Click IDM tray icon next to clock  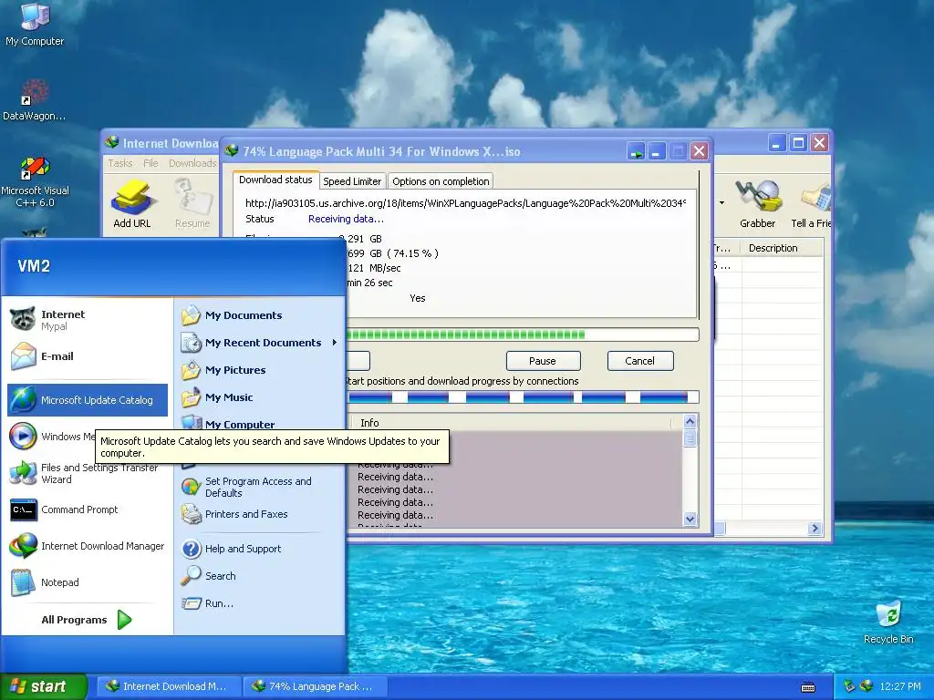click(x=867, y=686)
